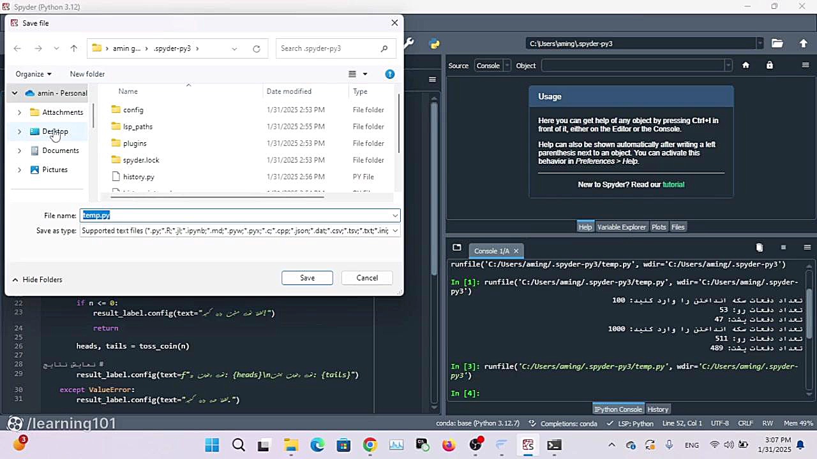Go up one folder in Save dialog
Viewport: 817px width, 459px height.
click(x=73, y=48)
